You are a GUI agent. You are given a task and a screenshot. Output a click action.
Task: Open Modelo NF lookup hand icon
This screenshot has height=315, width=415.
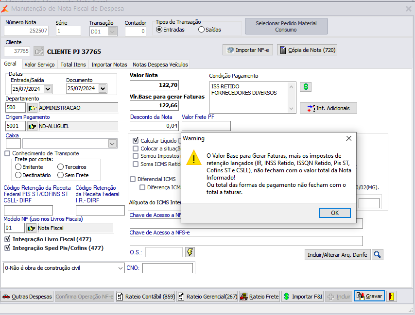[31, 228]
